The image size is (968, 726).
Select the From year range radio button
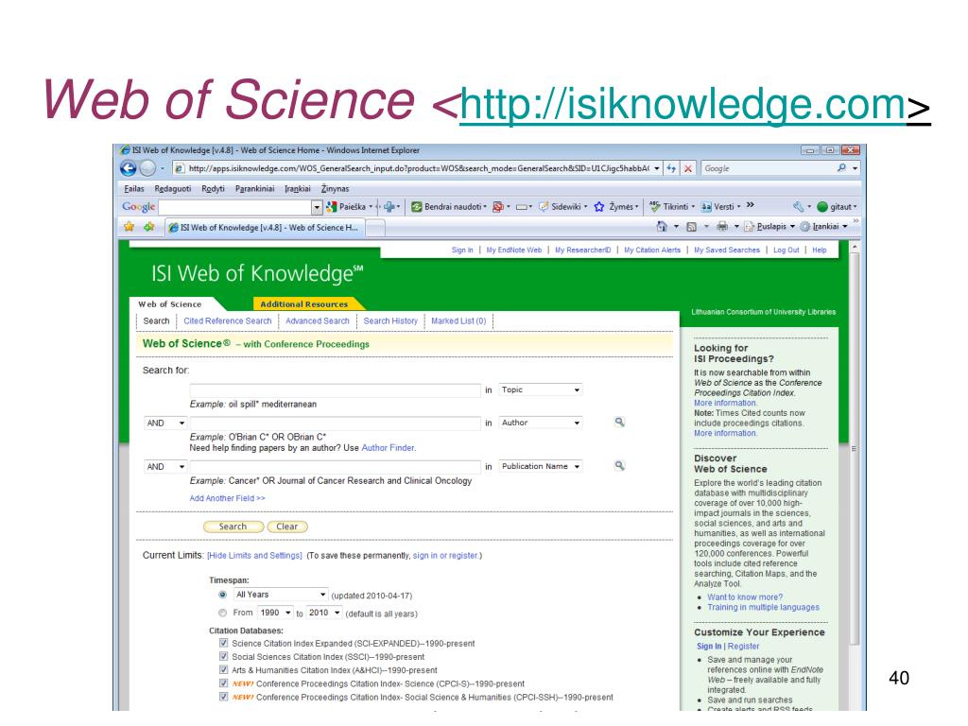[222, 613]
